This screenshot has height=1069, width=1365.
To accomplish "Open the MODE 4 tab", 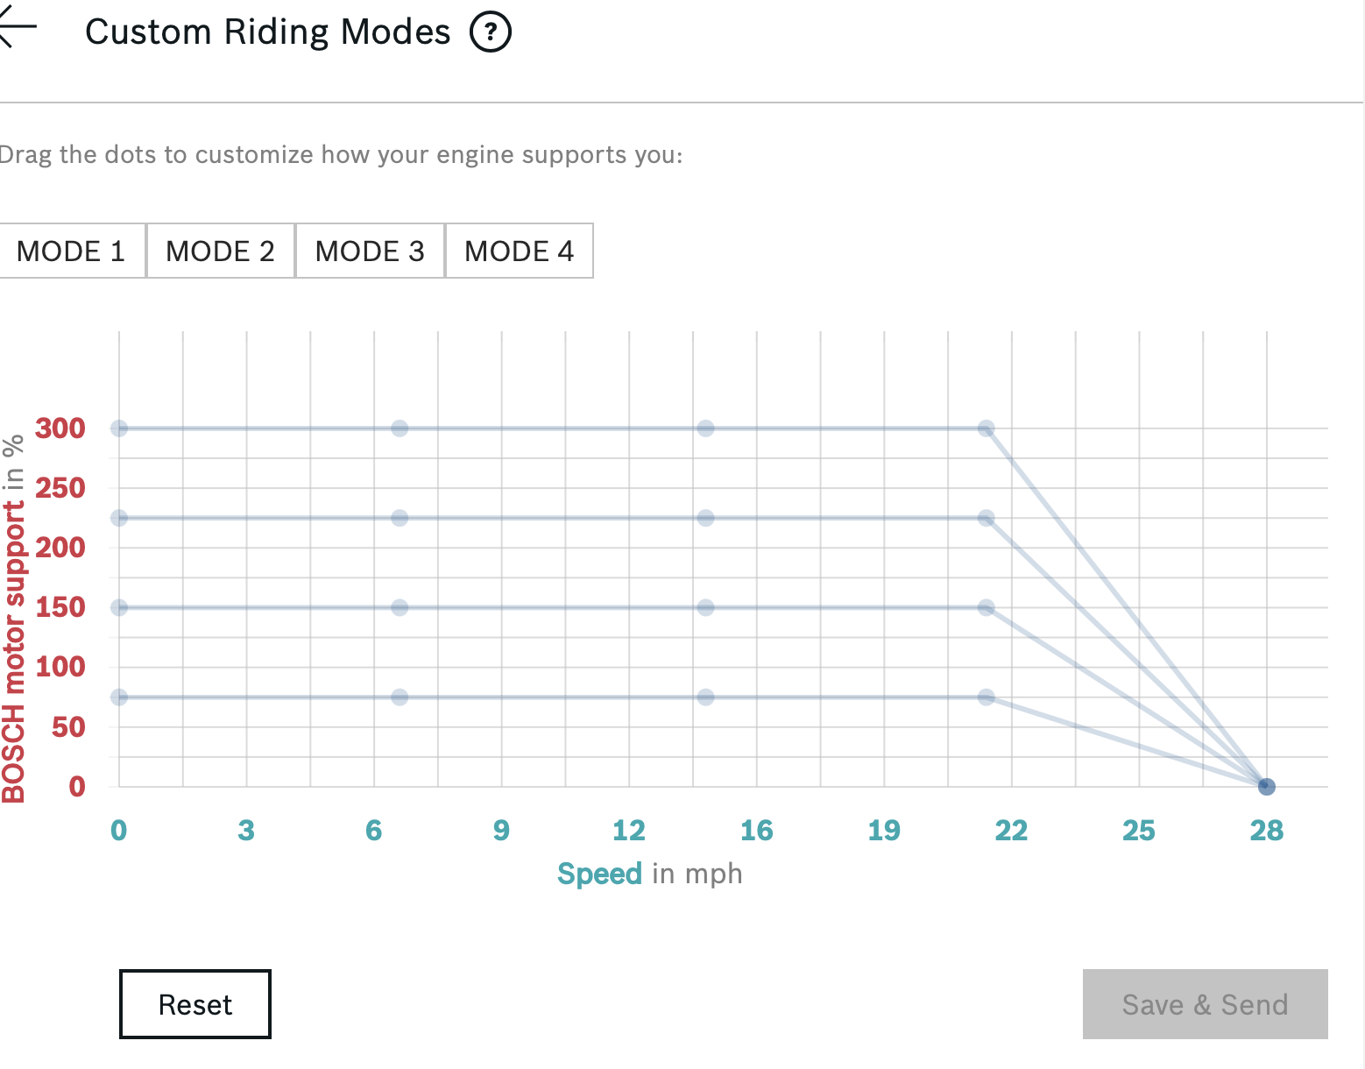I will [519, 251].
